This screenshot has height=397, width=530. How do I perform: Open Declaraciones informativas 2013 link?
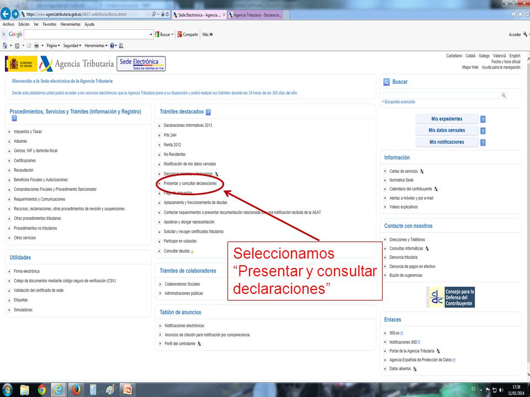click(188, 125)
